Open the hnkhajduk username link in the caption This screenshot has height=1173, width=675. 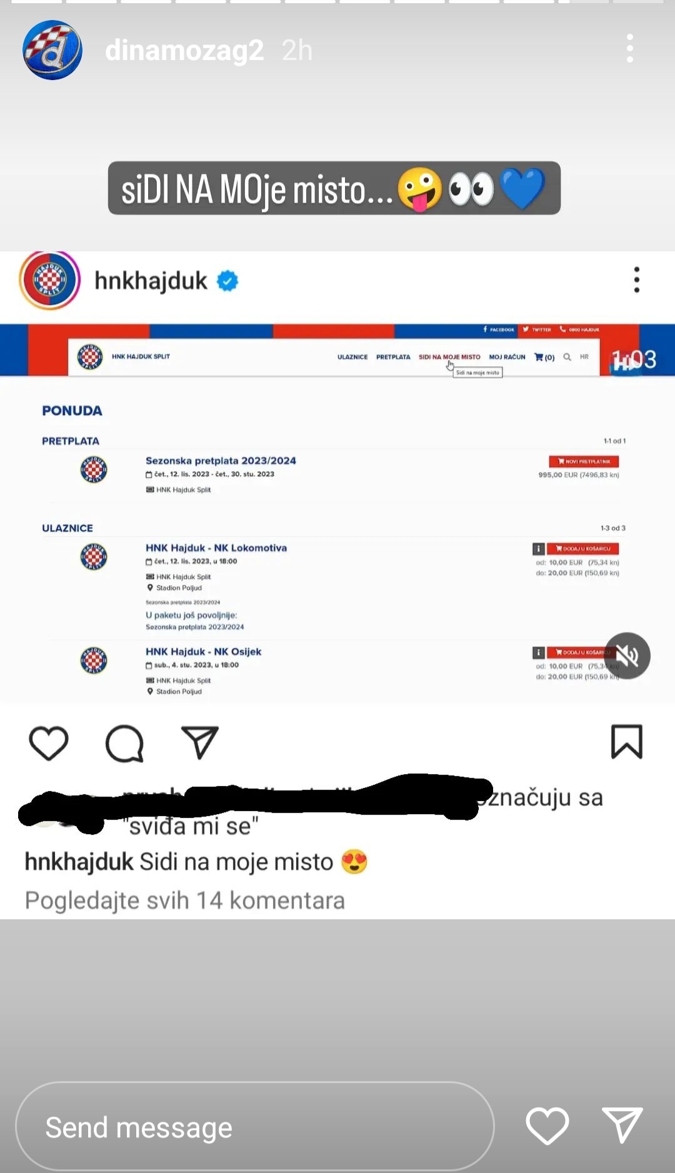coord(79,862)
